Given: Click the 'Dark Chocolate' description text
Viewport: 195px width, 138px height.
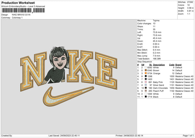Looking at the screenshot, I should click(x=160, y=88).
